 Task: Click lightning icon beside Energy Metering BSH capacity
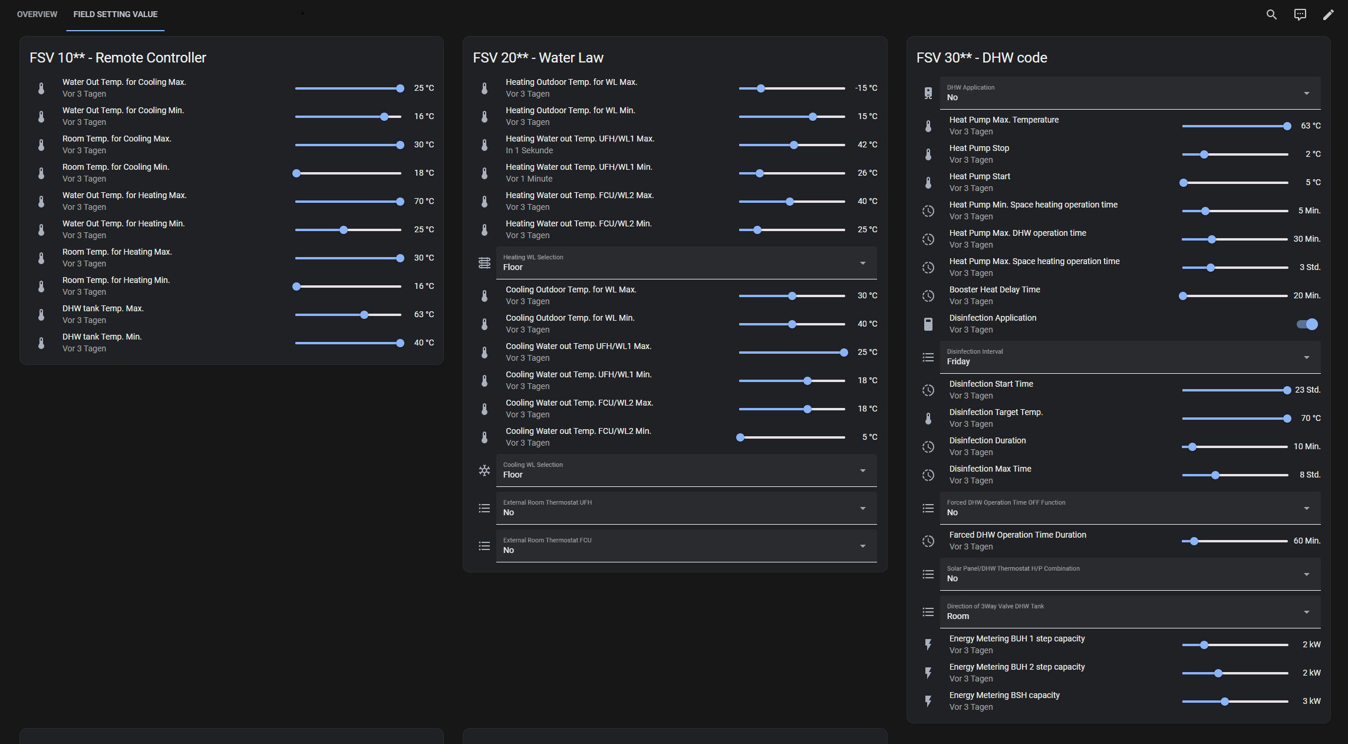928,702
